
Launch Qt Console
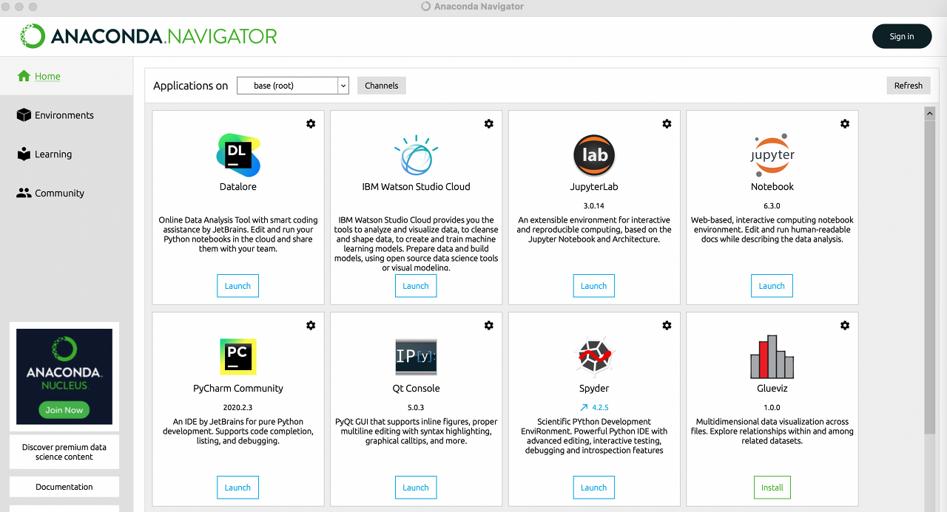pos(416,488)
